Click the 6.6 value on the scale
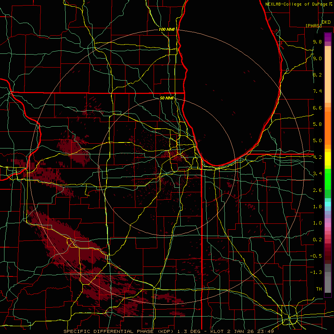The width and height of the screenshot is (334, 334). click(317, 108)
